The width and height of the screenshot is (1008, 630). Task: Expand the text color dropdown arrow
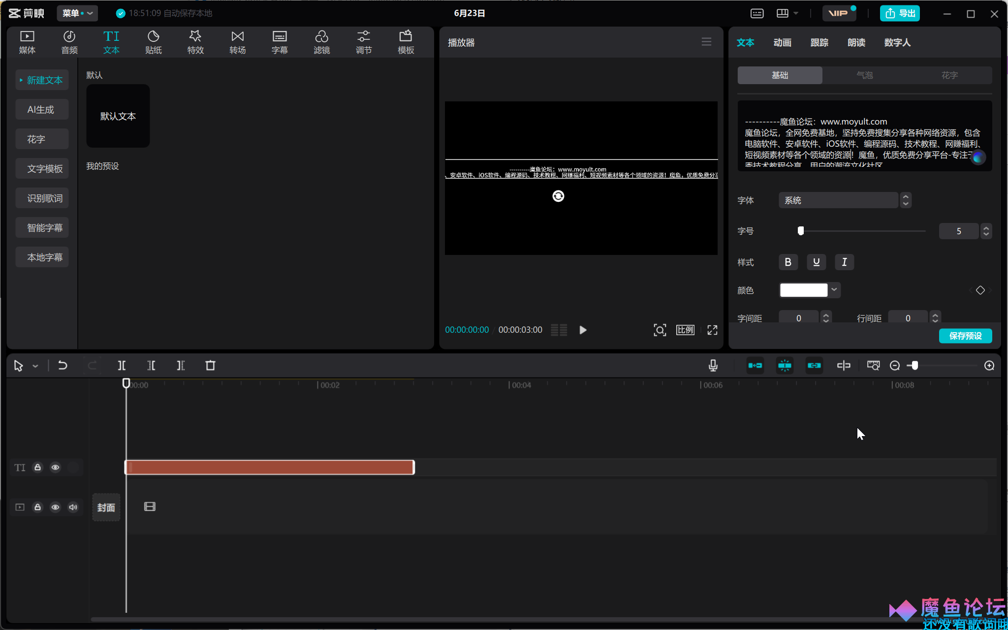[834, 290]
